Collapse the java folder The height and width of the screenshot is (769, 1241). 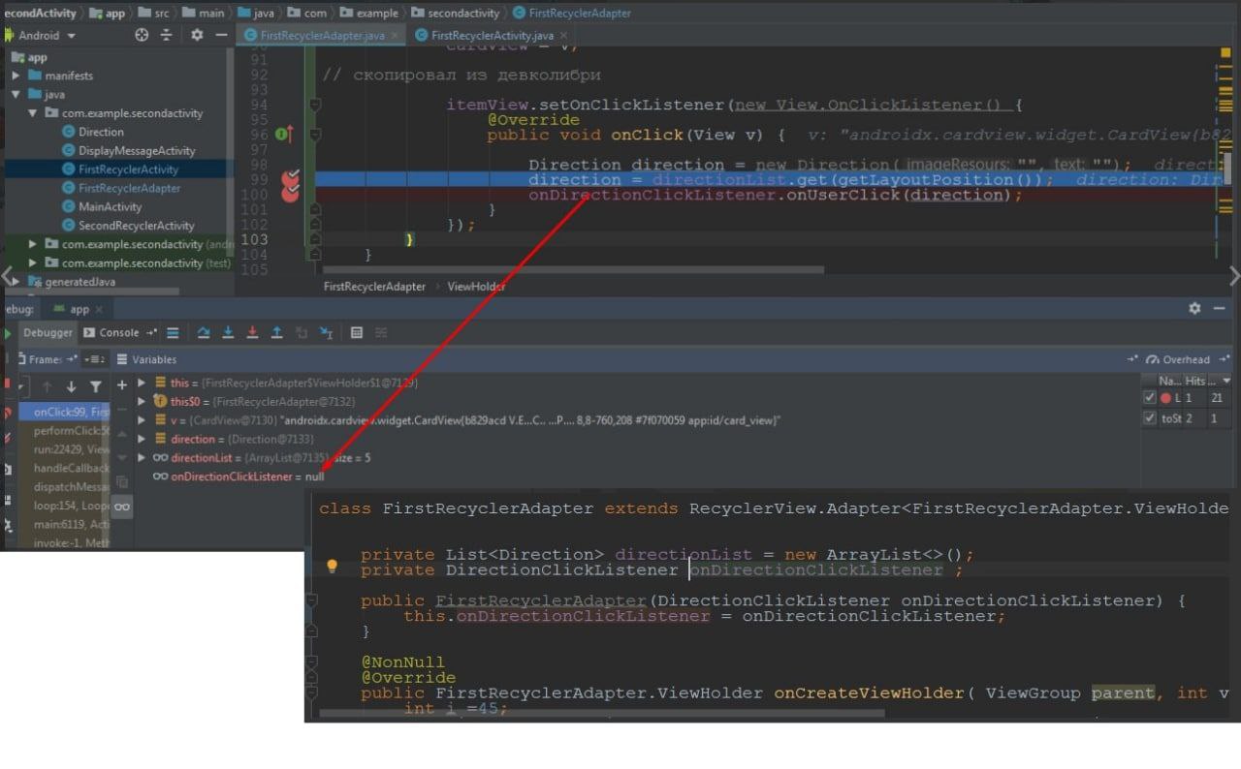[16, 95]
